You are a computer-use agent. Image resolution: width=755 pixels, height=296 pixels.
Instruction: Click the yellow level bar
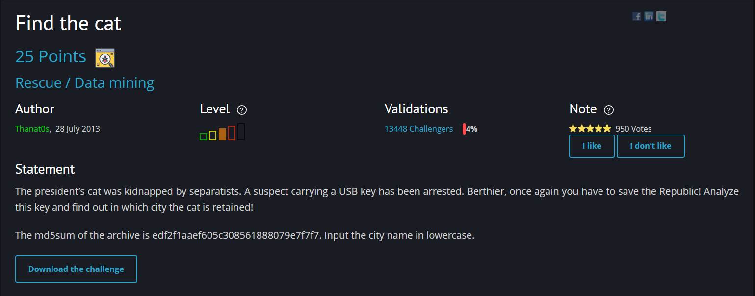click(212, 135)
